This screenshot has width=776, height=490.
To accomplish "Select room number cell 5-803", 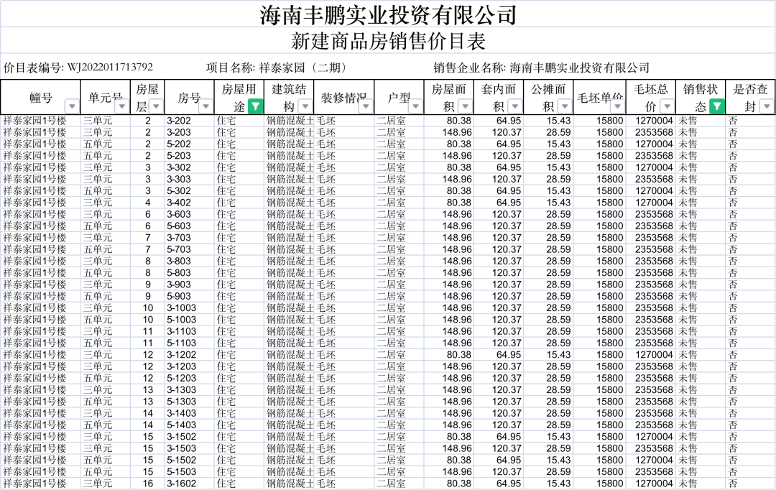I will (x=189, y=273).
